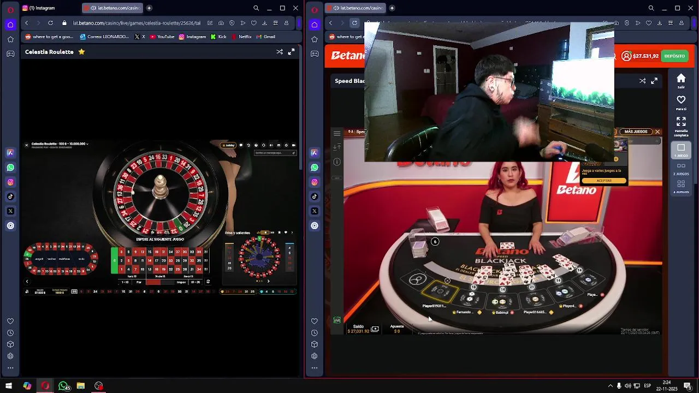This screenshot has height=393, width=699.
Task: Toggle hot and cold numbers switch
Action: tap(266, 233)
